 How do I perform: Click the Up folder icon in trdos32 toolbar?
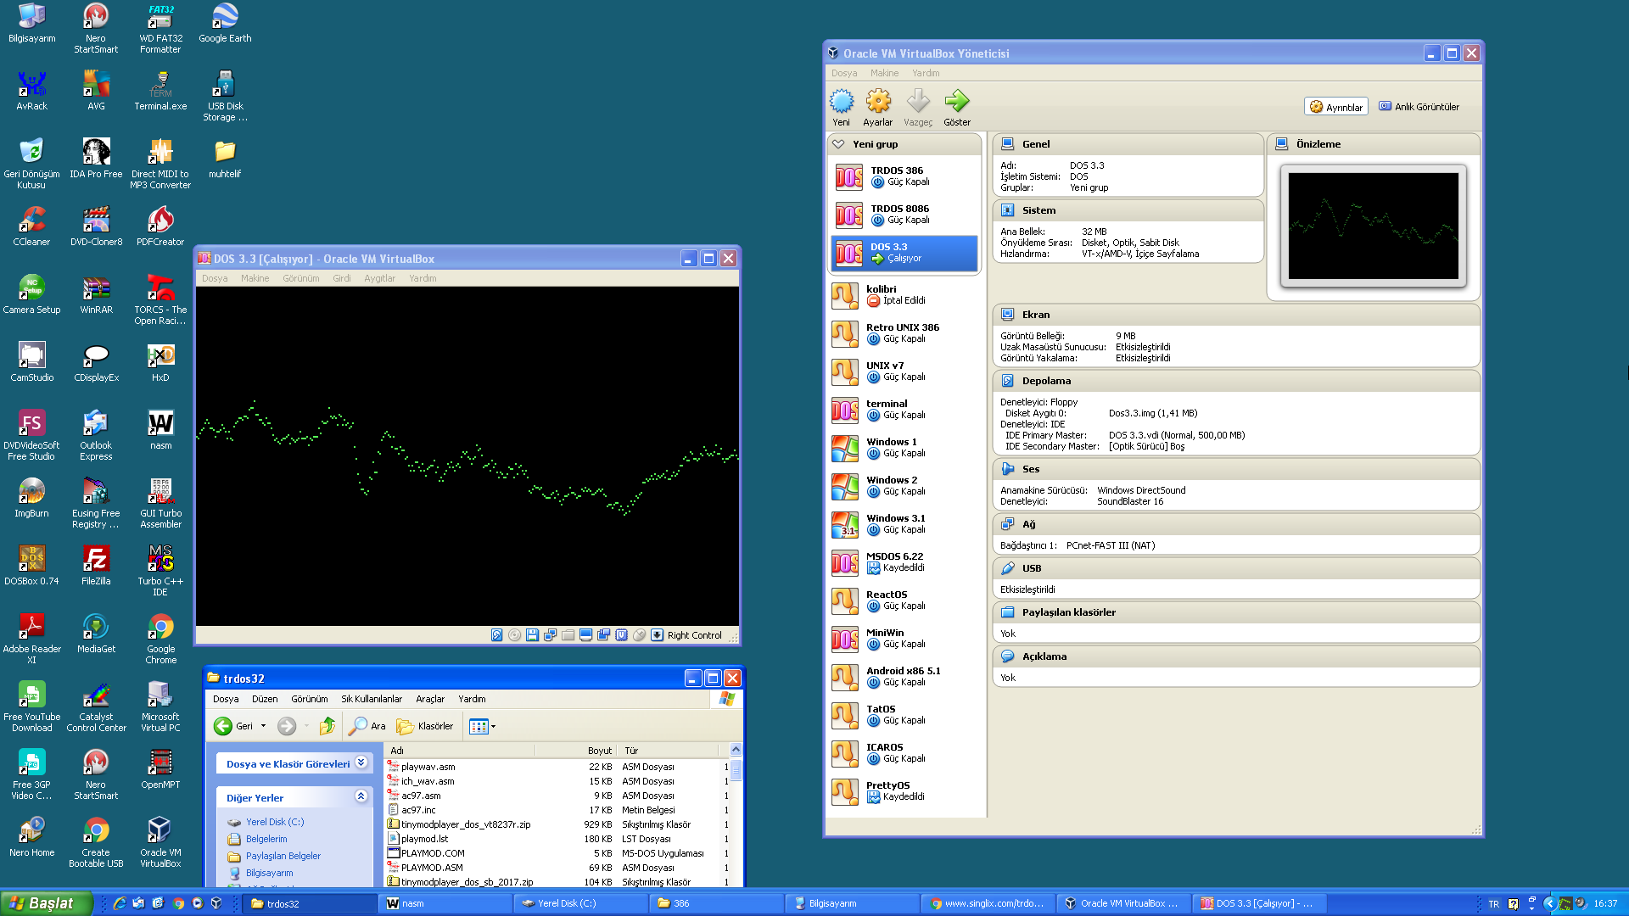click(x=327, y=726)
